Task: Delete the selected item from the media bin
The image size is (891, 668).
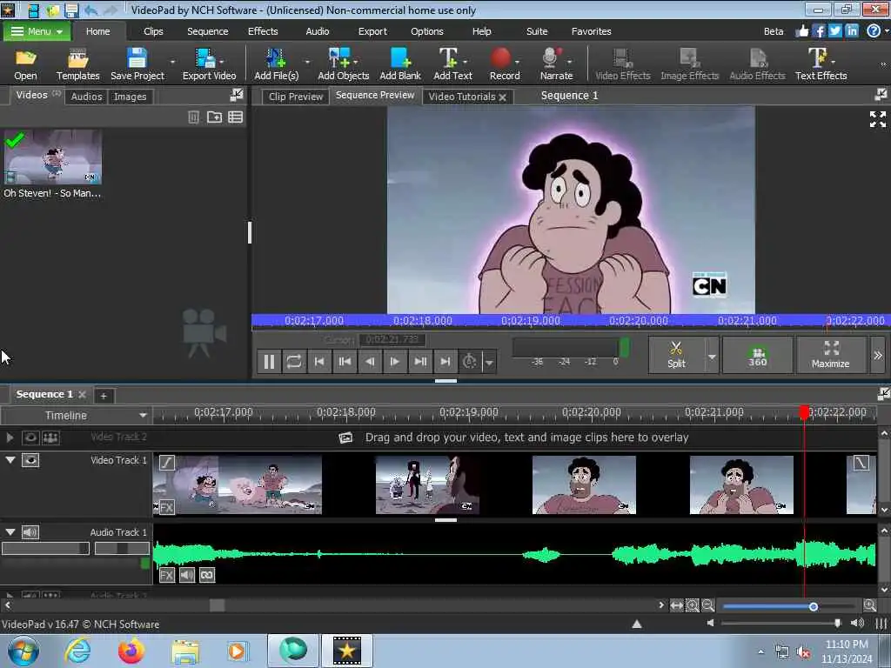Action: point(193,117)
